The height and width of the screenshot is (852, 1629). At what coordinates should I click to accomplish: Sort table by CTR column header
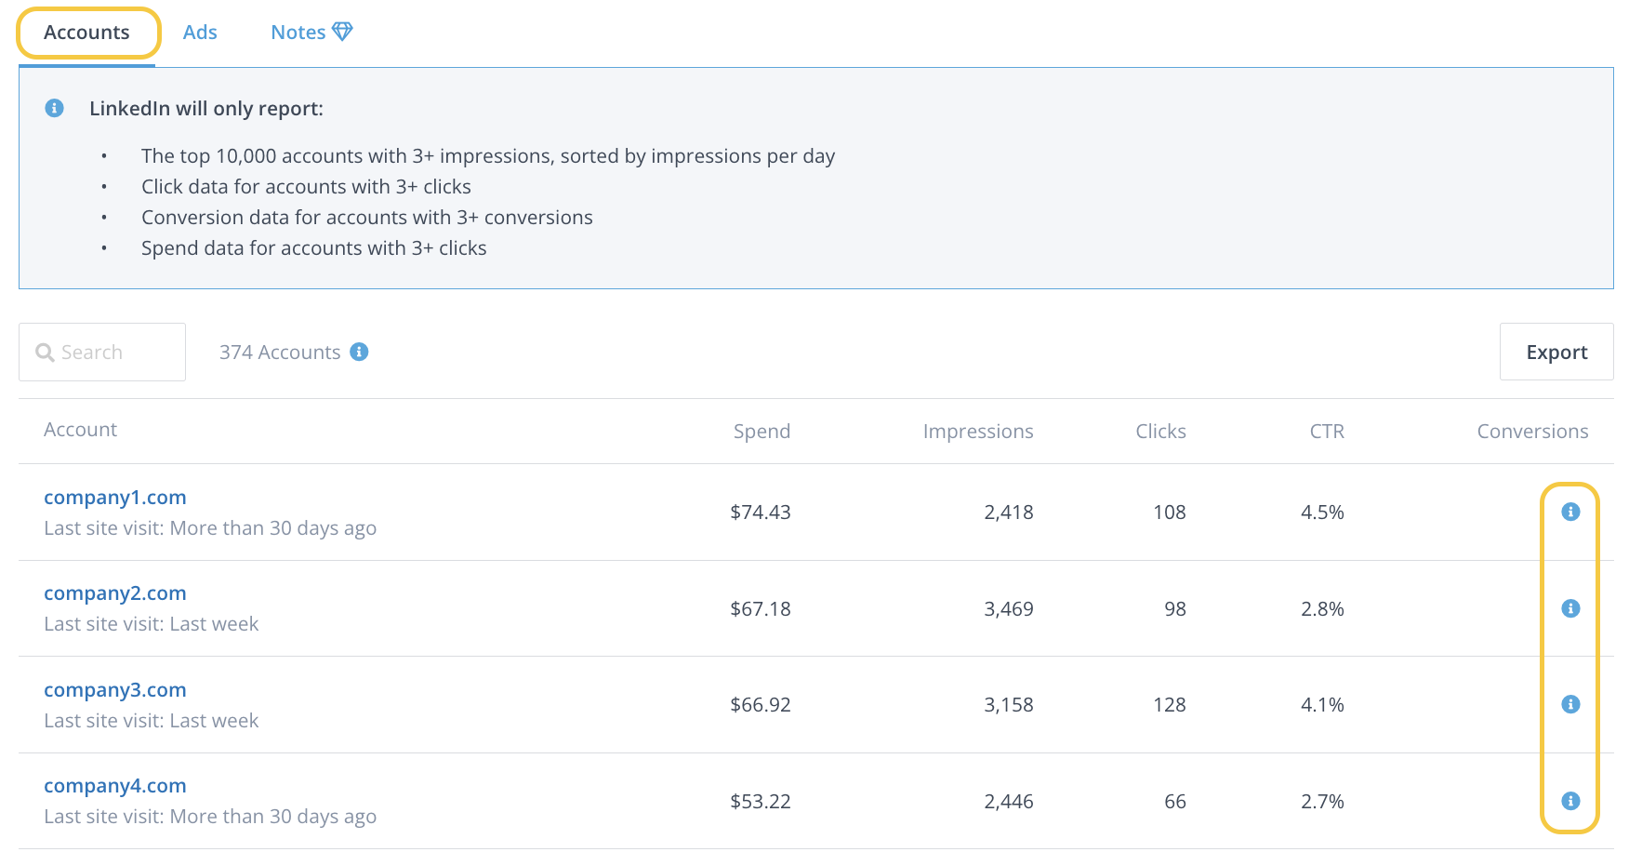1326,432
